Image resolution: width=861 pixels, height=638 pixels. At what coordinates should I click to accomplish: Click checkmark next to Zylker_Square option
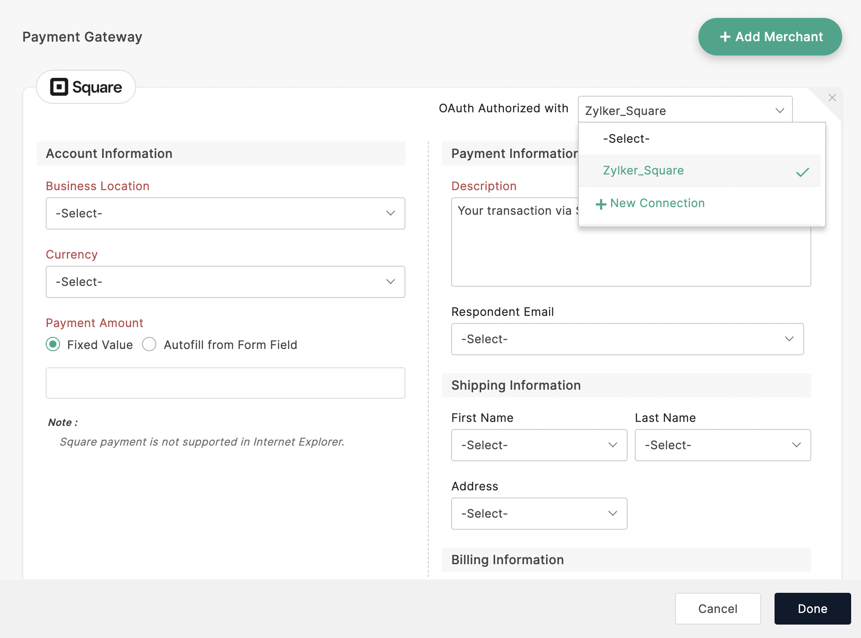coord(802,172)
